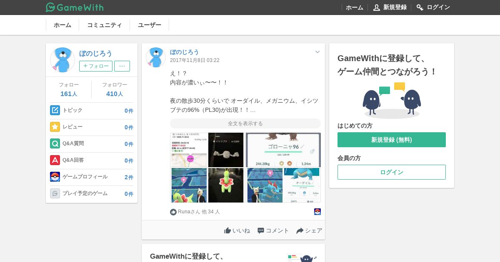
Task: Click the post author's avatar image
Action: point(156,57)
